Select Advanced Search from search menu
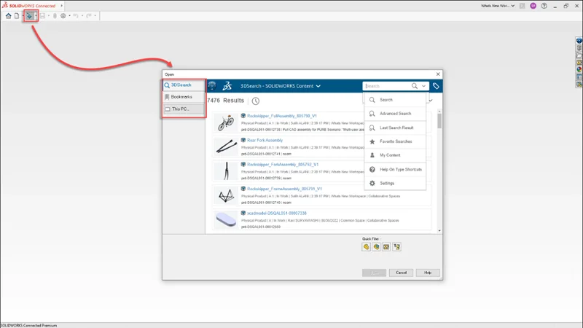Viewport: 583px width, 328px height. click(395, 114)
